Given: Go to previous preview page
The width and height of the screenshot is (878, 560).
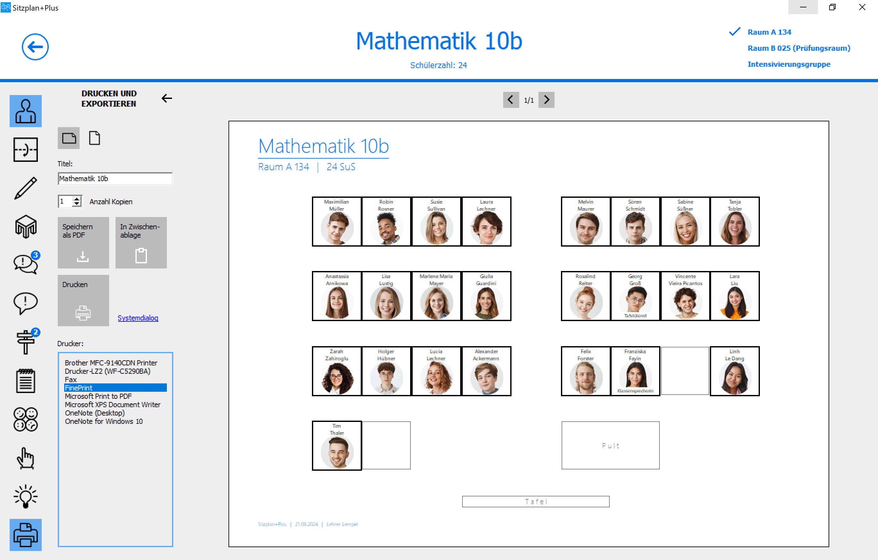Looking at the screenshot, I should (511, 100).
